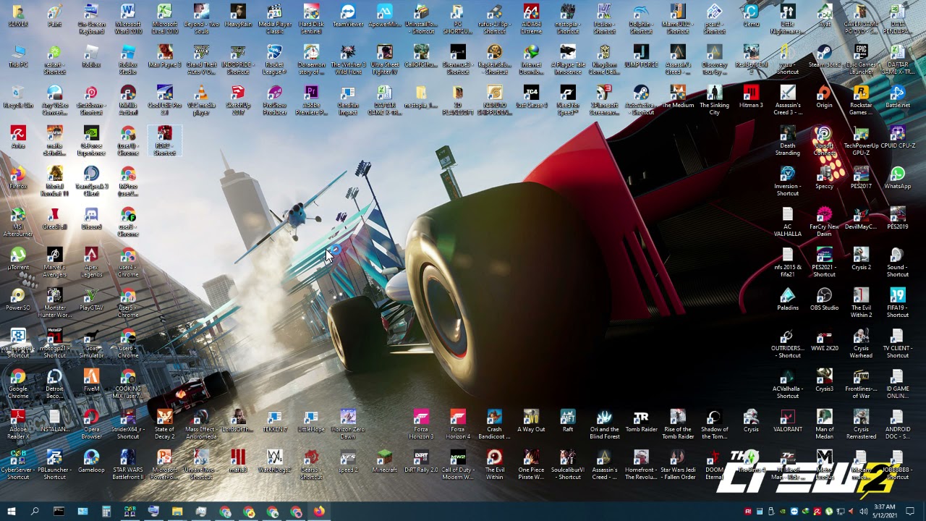Open the Forza Horizon 4 shortcut
Image resolution: width=926 pixels, height=521 pixels.
click(x=458, y=425)
